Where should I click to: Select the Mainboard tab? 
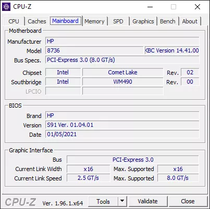[66, 21]
